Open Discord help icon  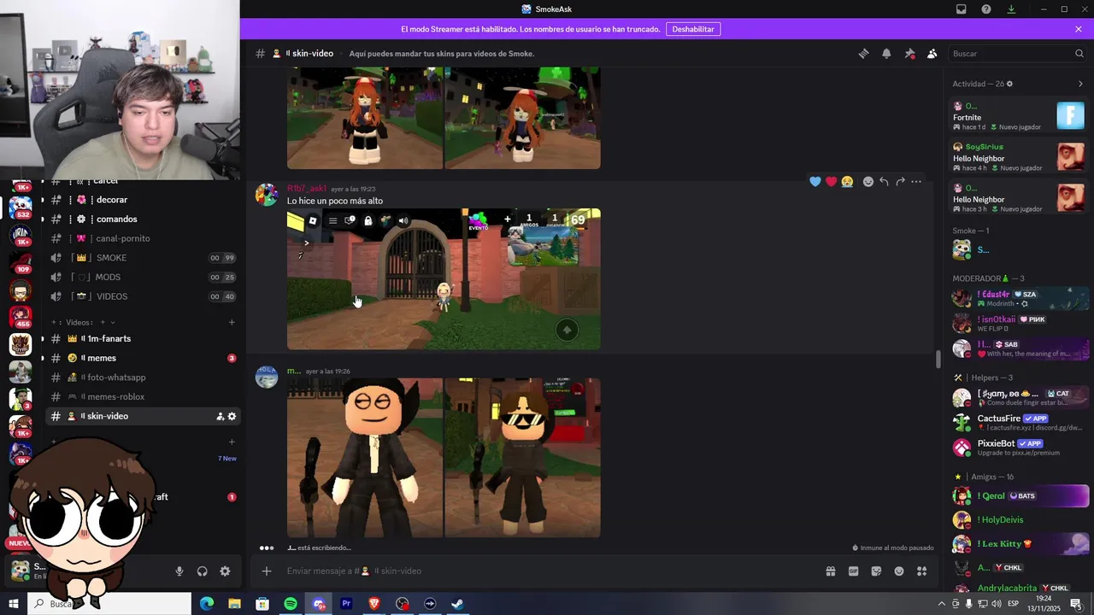(986, 9)
